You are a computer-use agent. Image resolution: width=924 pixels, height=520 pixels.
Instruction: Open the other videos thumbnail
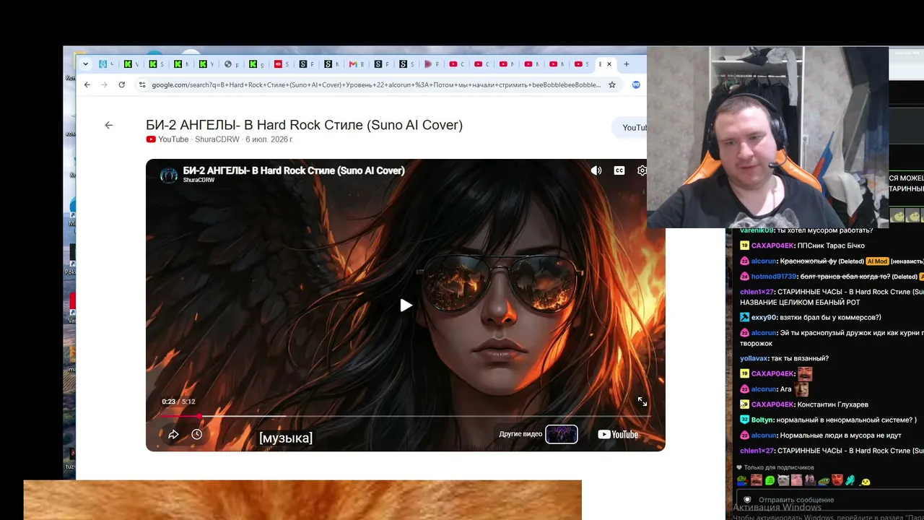(562, 434)
